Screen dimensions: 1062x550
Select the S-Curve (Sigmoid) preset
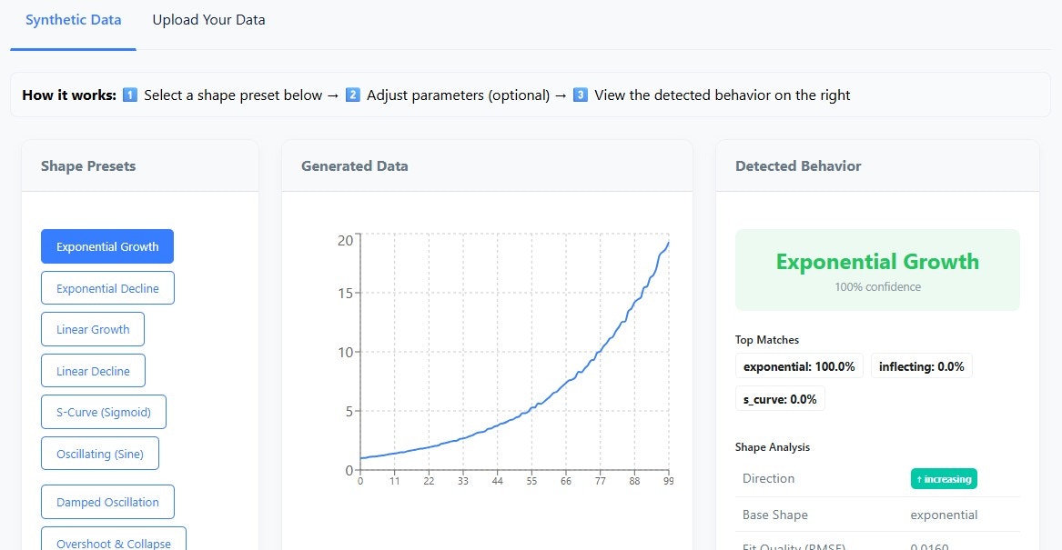(x=103, y=412)
